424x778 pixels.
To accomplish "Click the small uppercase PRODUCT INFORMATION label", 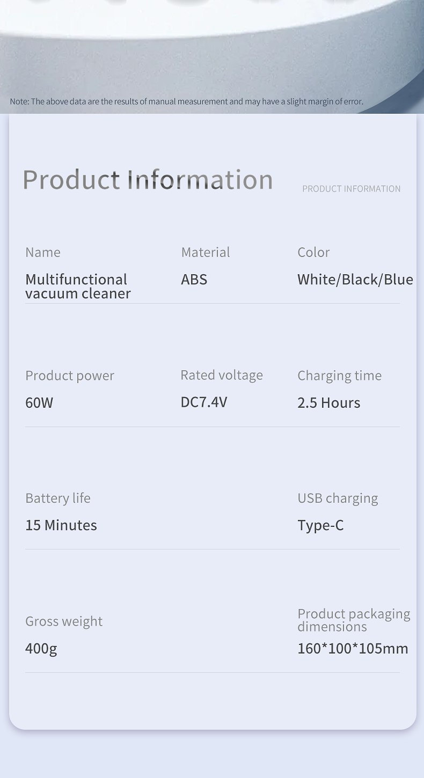I will pyautogui.click(x=351, y=189).
